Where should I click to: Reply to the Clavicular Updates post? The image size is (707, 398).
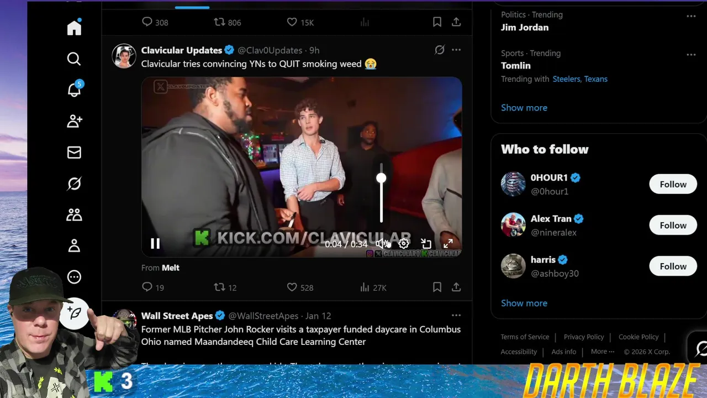pos(147,287)
